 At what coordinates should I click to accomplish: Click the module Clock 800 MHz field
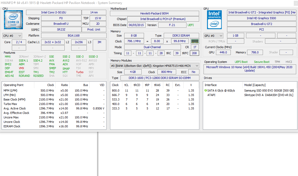click(x=167, y=72)
